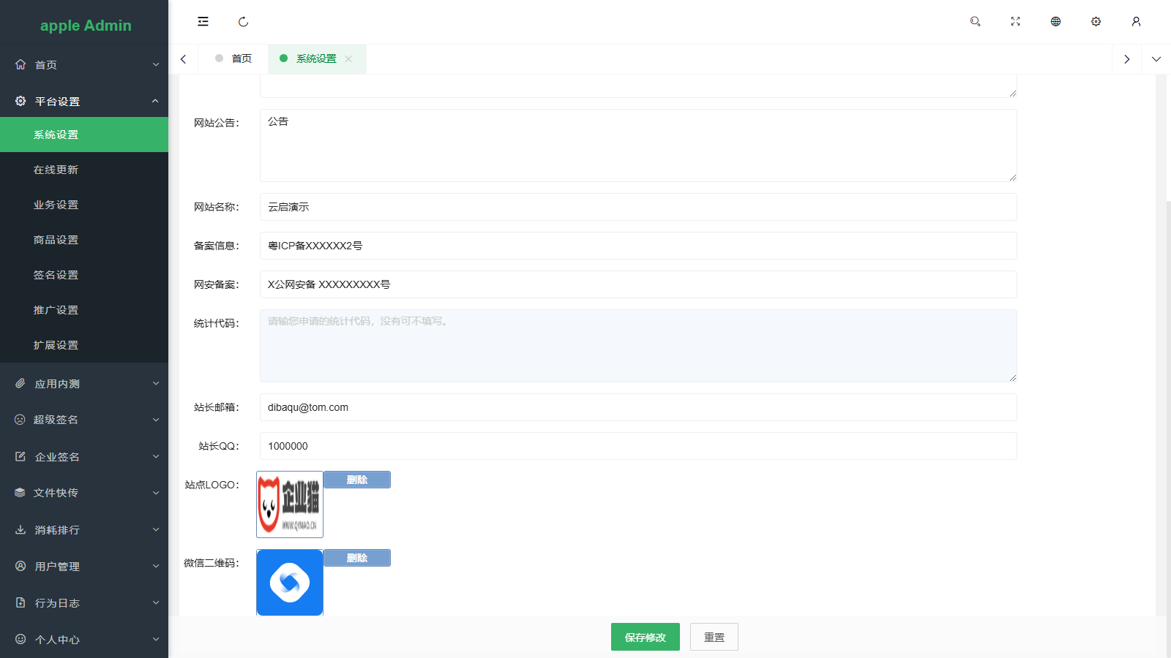The image size is (1171, 658).
Task: Collapse the 平台设置 section
Action: click(x=84, y=101)
